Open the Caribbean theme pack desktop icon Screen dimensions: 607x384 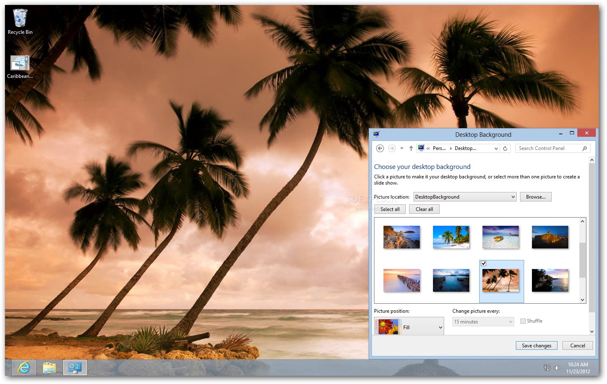pos(20,67)
